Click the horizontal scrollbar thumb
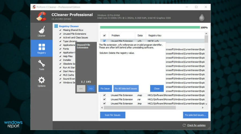Image resolution: width=241 pixels, height=134 pixels. pyautogui.click(x=140, y=107)
